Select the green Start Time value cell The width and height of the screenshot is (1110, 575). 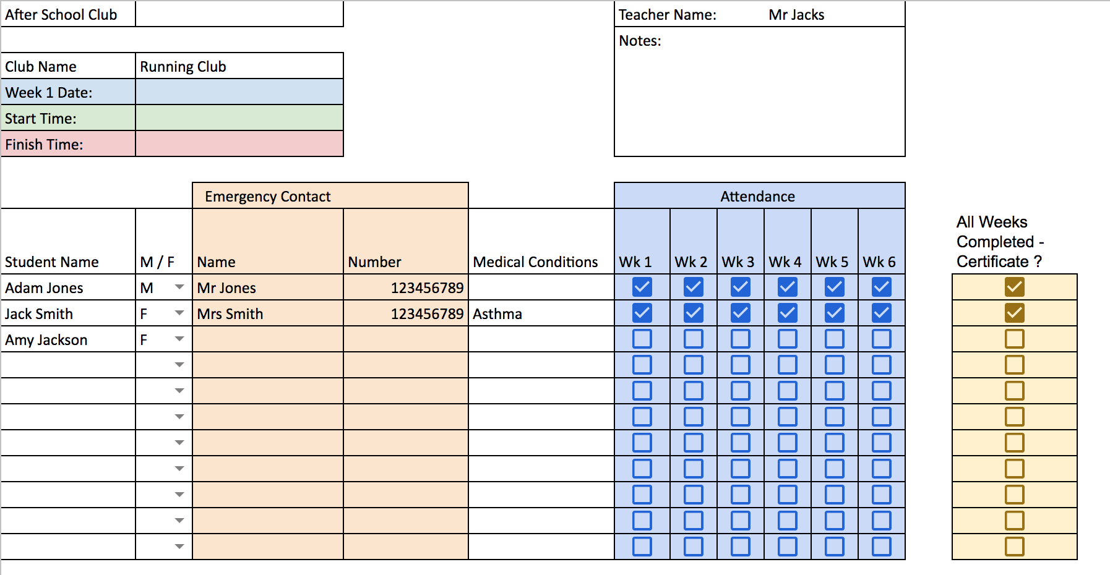coord(239,117)
